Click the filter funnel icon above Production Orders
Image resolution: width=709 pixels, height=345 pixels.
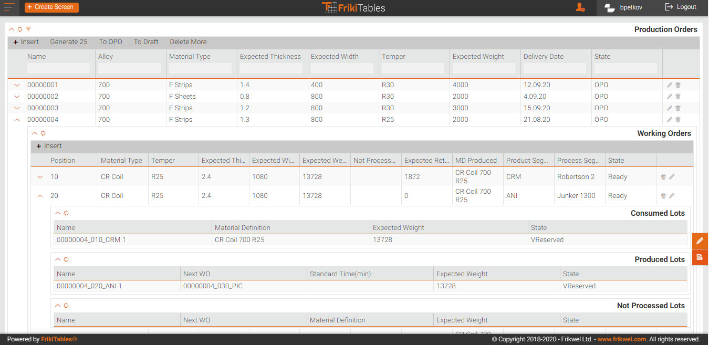tap(28, 29)
